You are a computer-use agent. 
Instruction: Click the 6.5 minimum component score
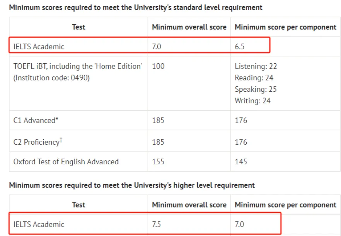(x=239, y=47)
